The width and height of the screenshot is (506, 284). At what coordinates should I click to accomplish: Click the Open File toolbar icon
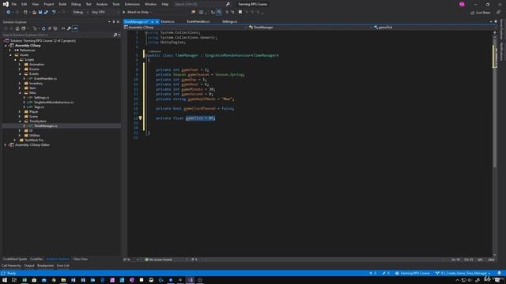tap(34, 13)
